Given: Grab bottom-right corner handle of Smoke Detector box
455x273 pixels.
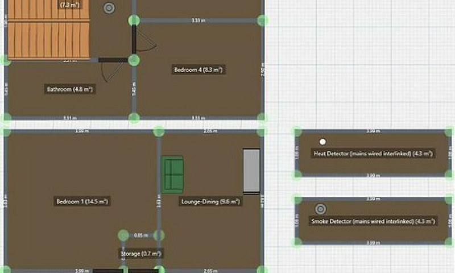Looking at the screenshot, I should pyautogui.click(x=449, y=241).
